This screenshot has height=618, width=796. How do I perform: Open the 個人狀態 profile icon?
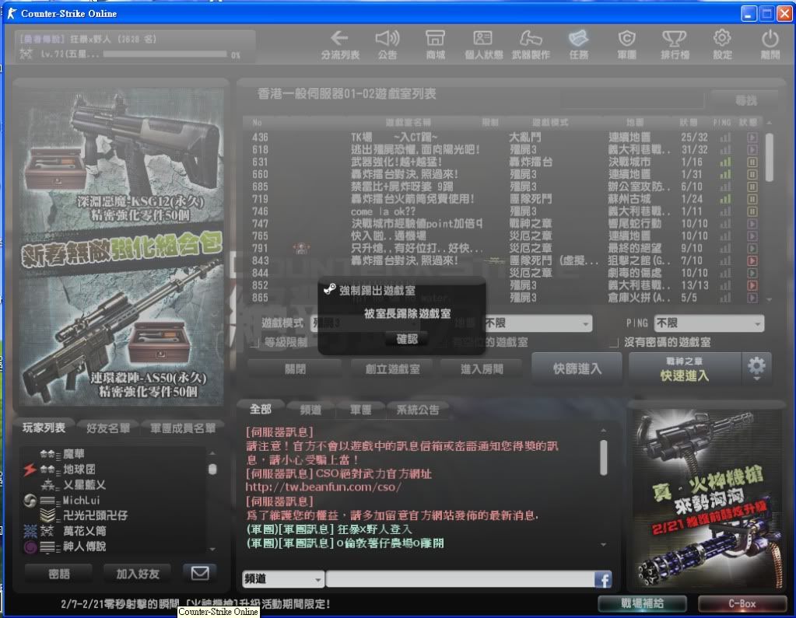coord(483,44)
